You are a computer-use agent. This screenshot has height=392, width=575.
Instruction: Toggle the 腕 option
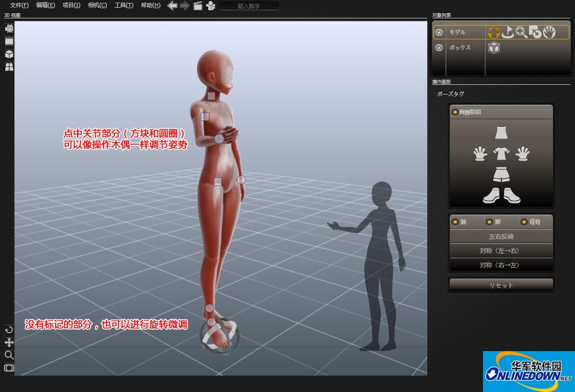click(455, 222)
